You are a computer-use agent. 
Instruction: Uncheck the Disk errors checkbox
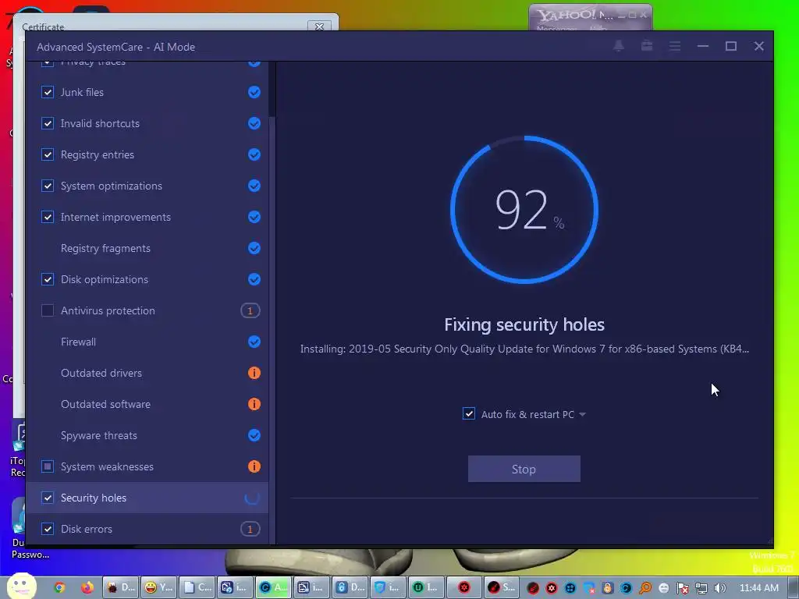(48, 529)
